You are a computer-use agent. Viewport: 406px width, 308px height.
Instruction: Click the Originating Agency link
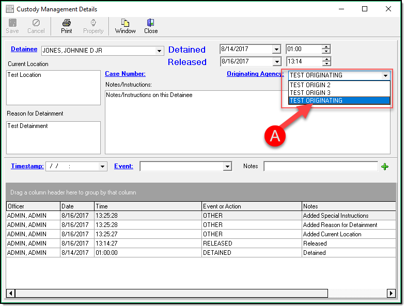click(x=255, y=74)
